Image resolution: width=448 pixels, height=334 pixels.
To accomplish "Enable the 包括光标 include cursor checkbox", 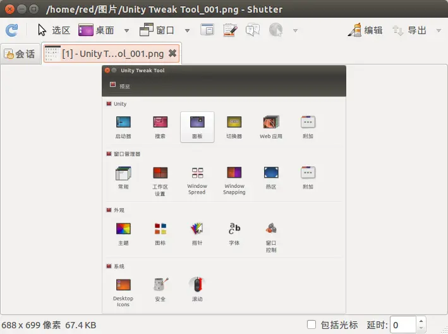I will point(312,325).
